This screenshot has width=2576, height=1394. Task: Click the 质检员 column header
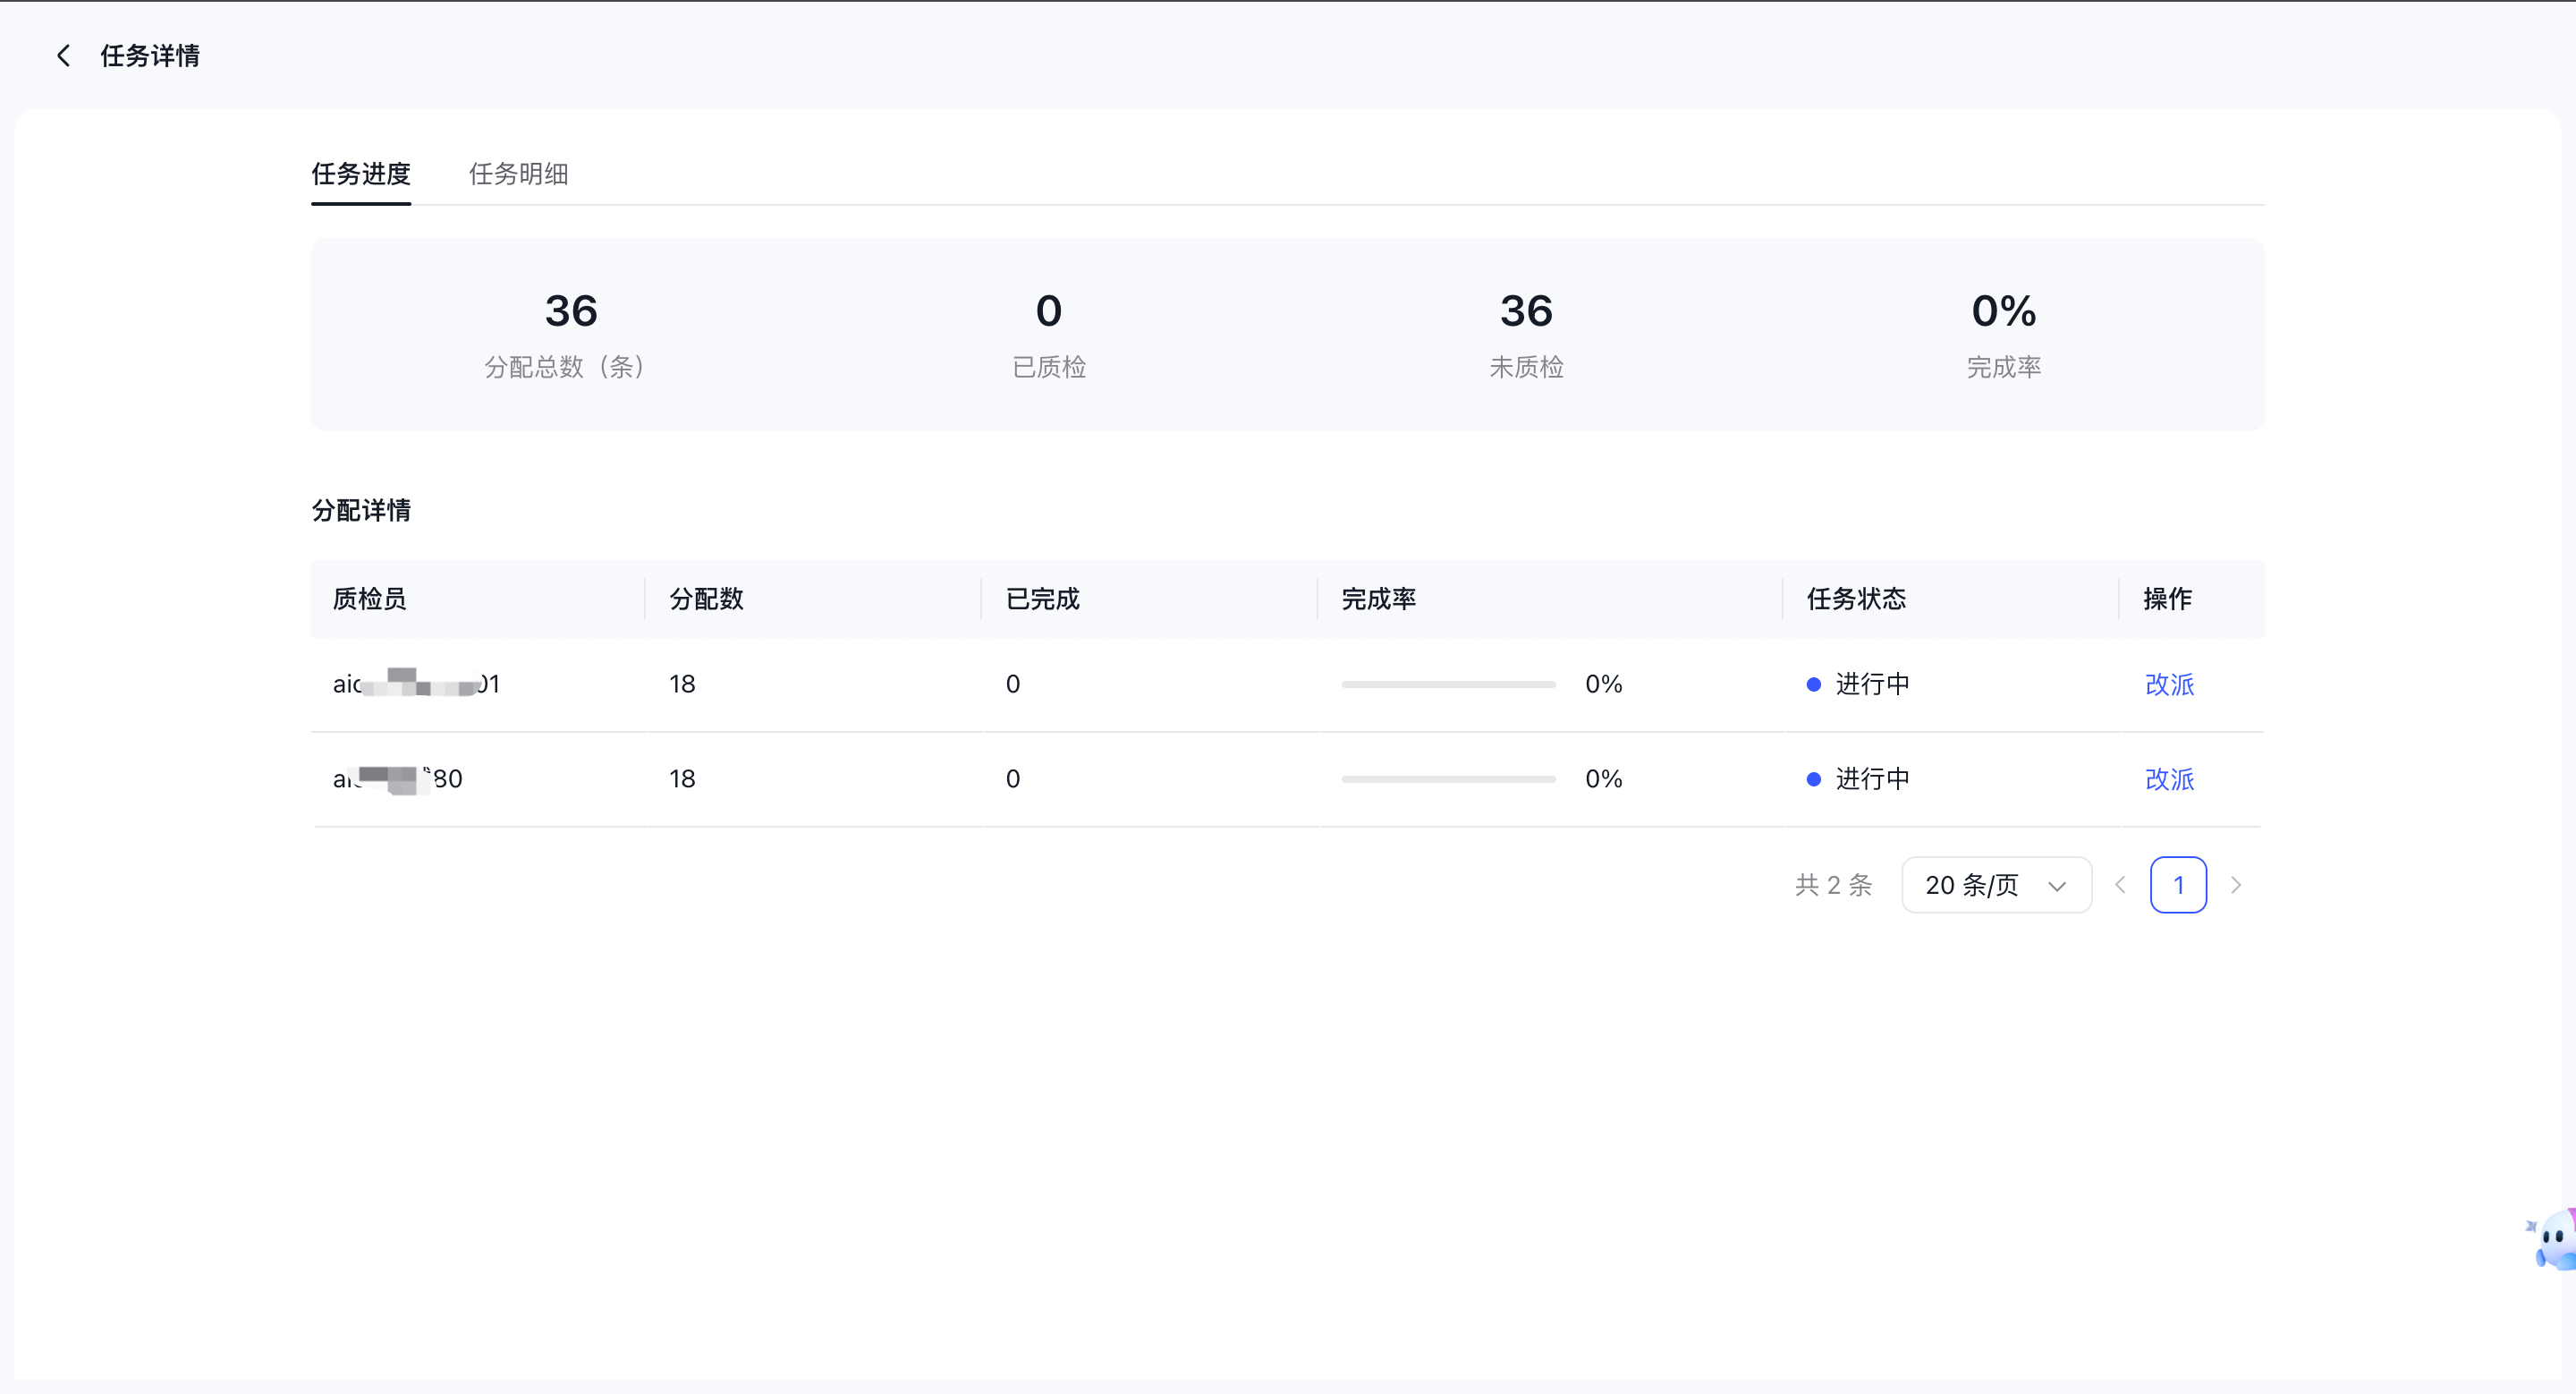[x=369, y=599]
